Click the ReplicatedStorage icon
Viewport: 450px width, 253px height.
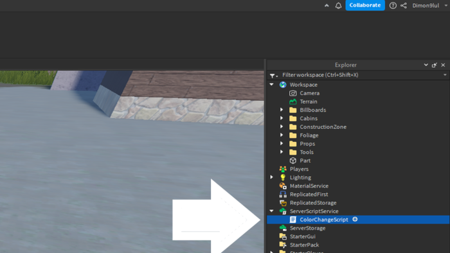click(283, 203)
